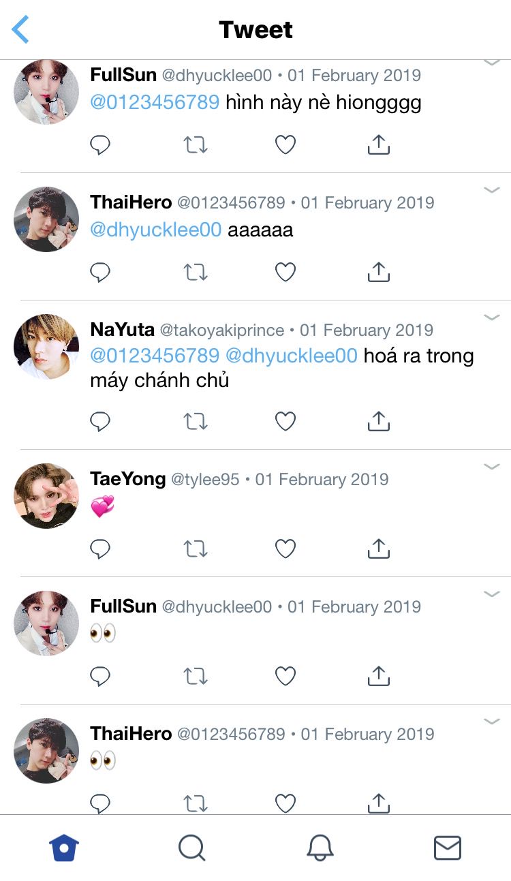Image resolution: width=511 pixels, height=881 pixels.
Task: Retweet ThaiHero's 'aaaaaa' tweet
Action: click(196, 273)
